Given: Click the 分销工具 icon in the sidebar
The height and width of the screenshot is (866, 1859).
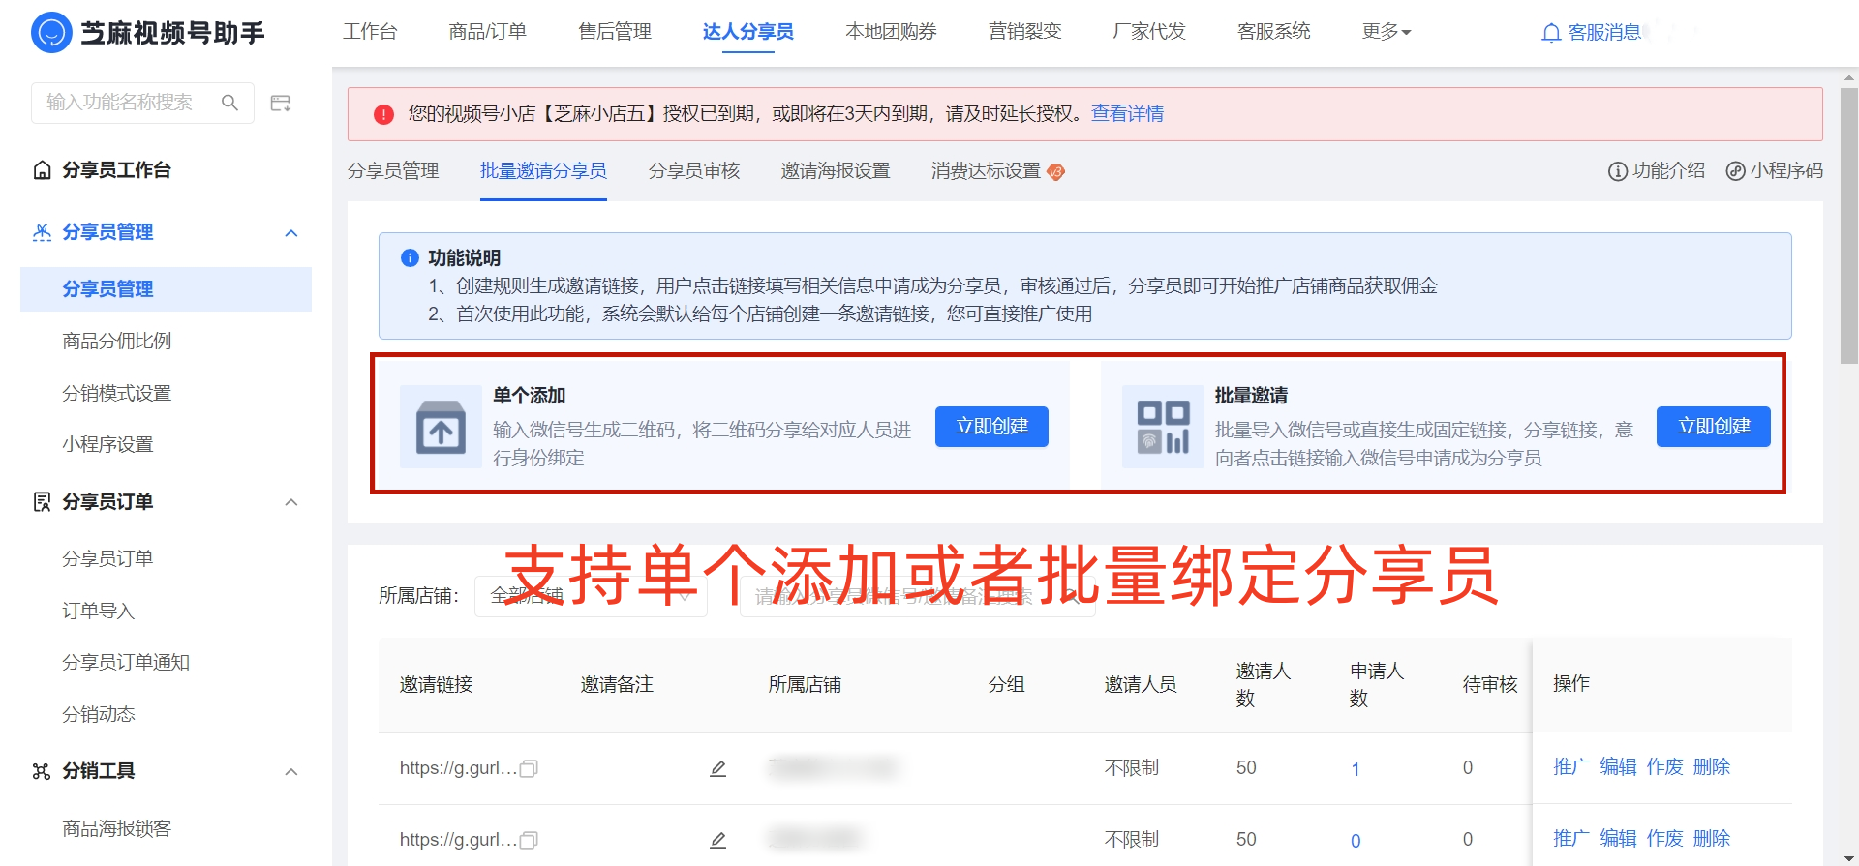Looking at the screenshot, I should [x=42, y=771].
